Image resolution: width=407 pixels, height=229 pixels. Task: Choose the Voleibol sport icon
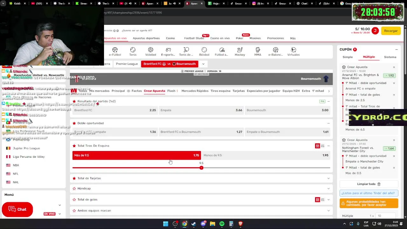(151, 50)
